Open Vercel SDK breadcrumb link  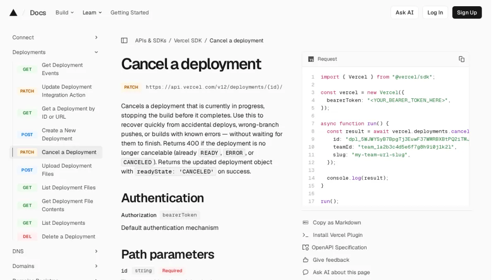(x=188, y=41)
